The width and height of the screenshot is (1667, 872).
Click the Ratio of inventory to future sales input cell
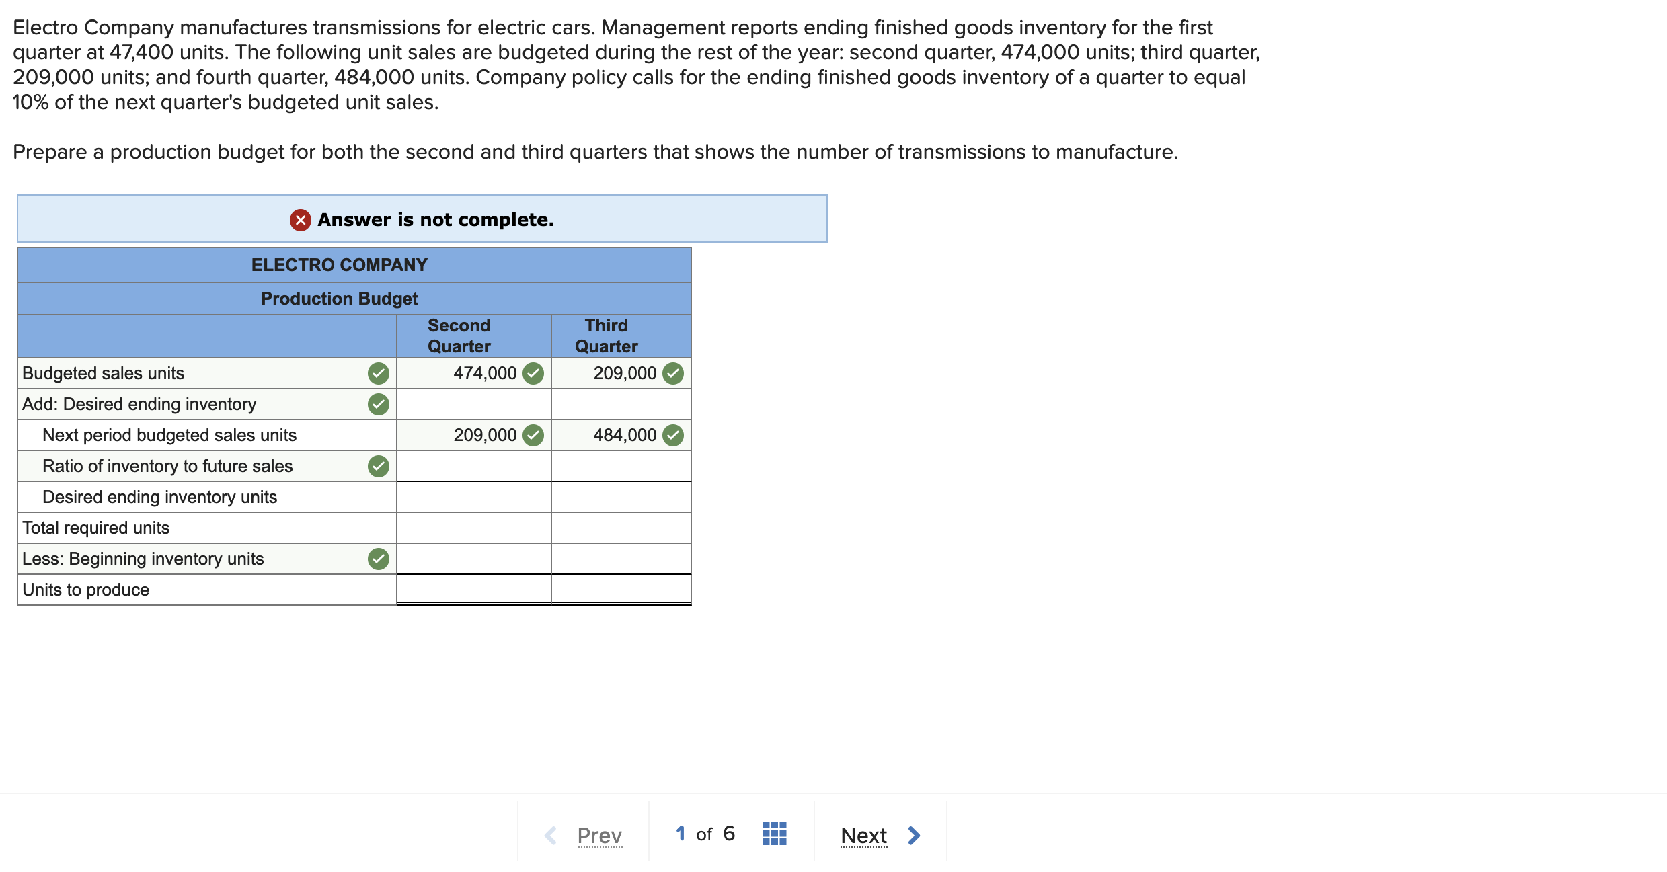click(473, 466)
